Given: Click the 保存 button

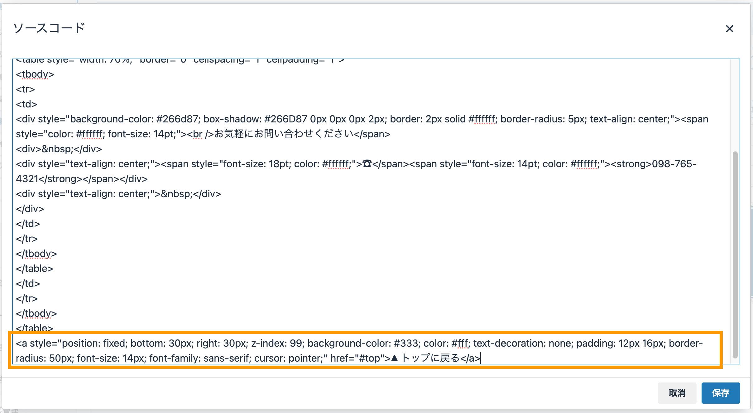Looking at the screenshot, I should click(720, 393).
